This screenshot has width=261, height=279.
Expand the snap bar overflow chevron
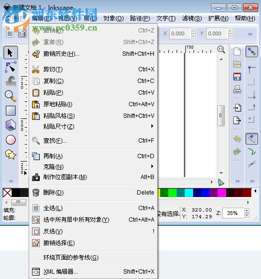click(x=252, y=181)
